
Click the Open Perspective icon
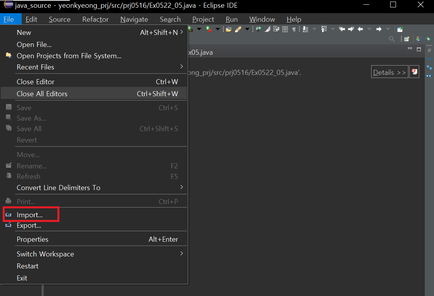pos(406,39)
